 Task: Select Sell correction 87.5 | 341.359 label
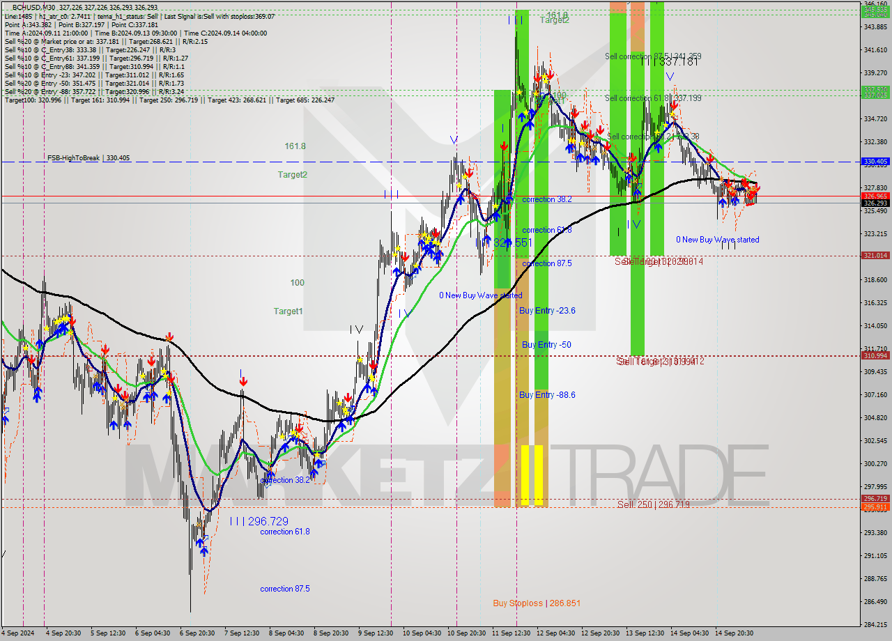[x=653, y=56]
